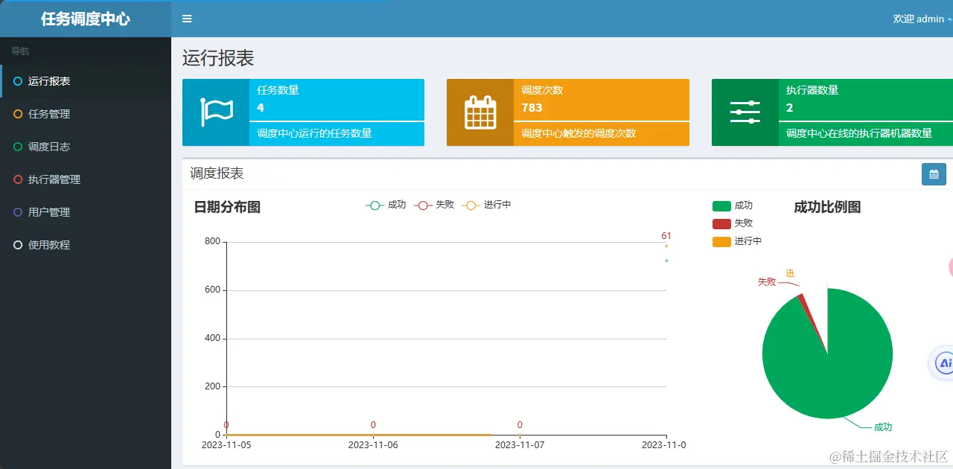
Task: Click the calendar icon on 调度次数 card
Action: tap(480, 112)
